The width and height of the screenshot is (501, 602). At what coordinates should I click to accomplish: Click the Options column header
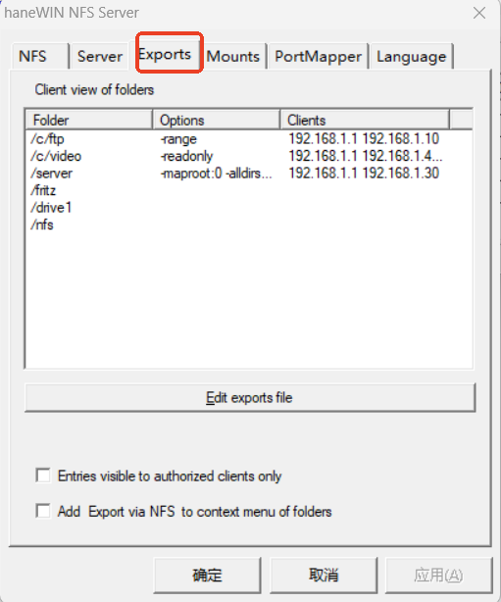click(x=217, y=120)
